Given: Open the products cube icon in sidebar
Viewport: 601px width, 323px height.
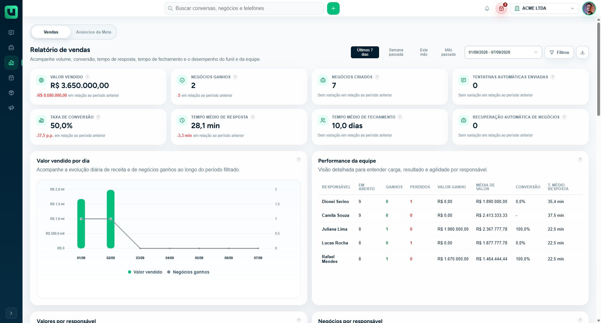Looking at the screenshot, I should 11,93.
